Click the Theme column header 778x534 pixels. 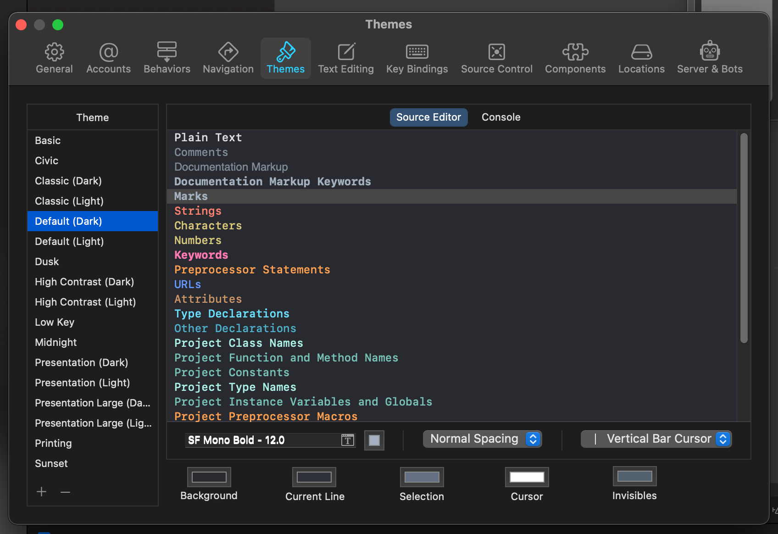point(93,117)
